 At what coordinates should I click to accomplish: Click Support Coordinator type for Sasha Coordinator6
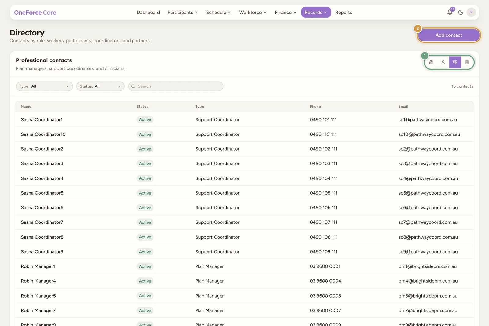click(217, 208)
